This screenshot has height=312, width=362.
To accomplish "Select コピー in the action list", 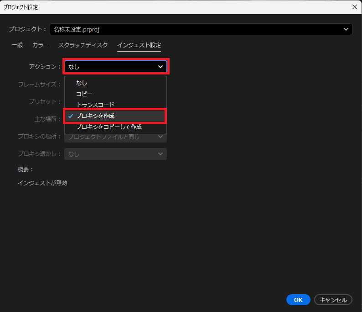I will point(84,94).
